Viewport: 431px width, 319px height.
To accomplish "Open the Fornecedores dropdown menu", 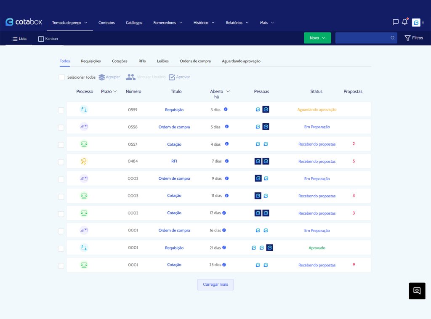I will click(x=168, y=23).
